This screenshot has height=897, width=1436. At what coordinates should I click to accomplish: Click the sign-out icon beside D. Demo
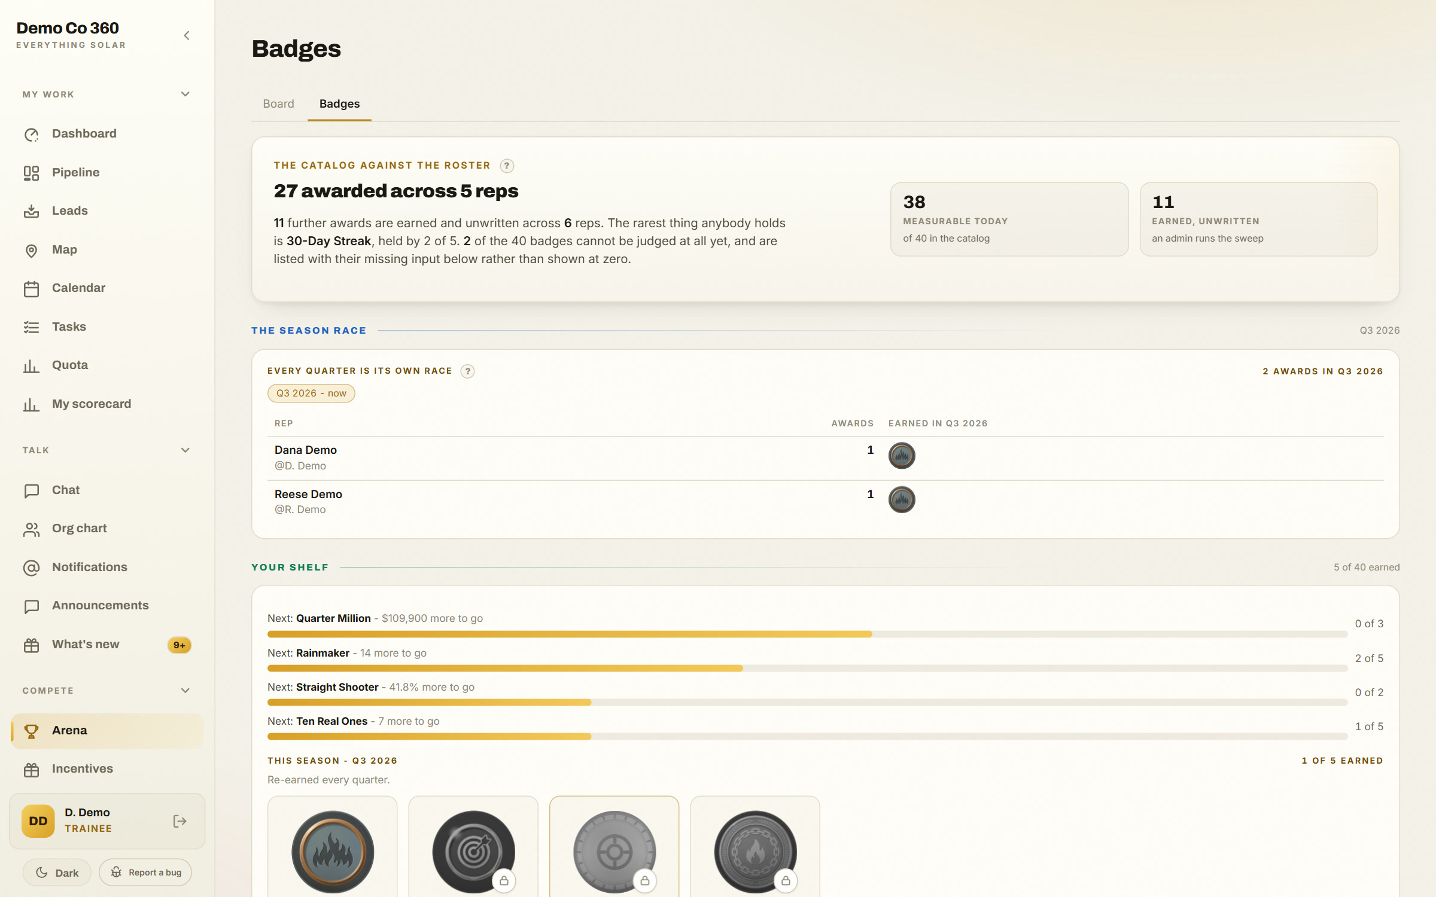click(180, 821)
